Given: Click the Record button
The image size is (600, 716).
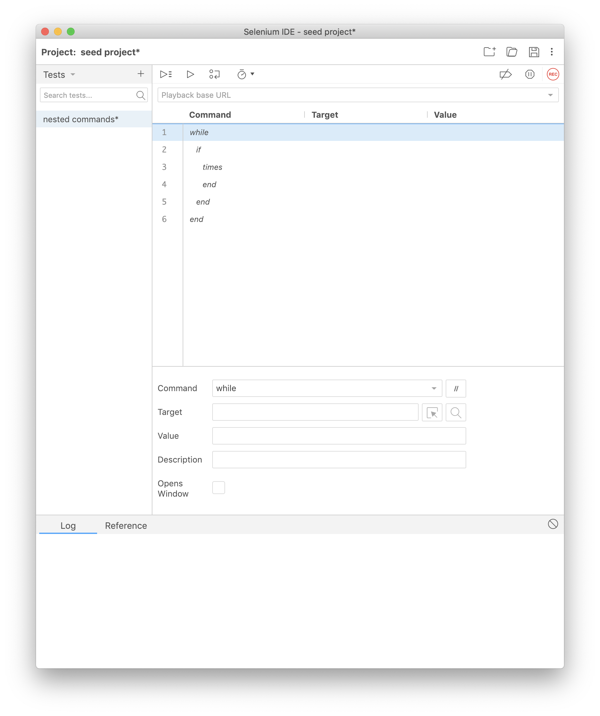Looking at the screenshot, I should click(x=553, y=74).
